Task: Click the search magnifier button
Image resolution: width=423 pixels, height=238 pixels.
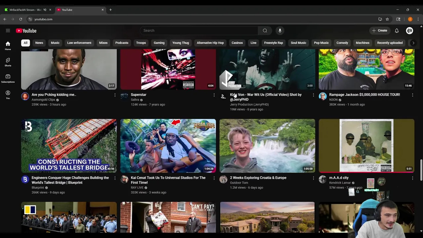Action: coord(265,30)
